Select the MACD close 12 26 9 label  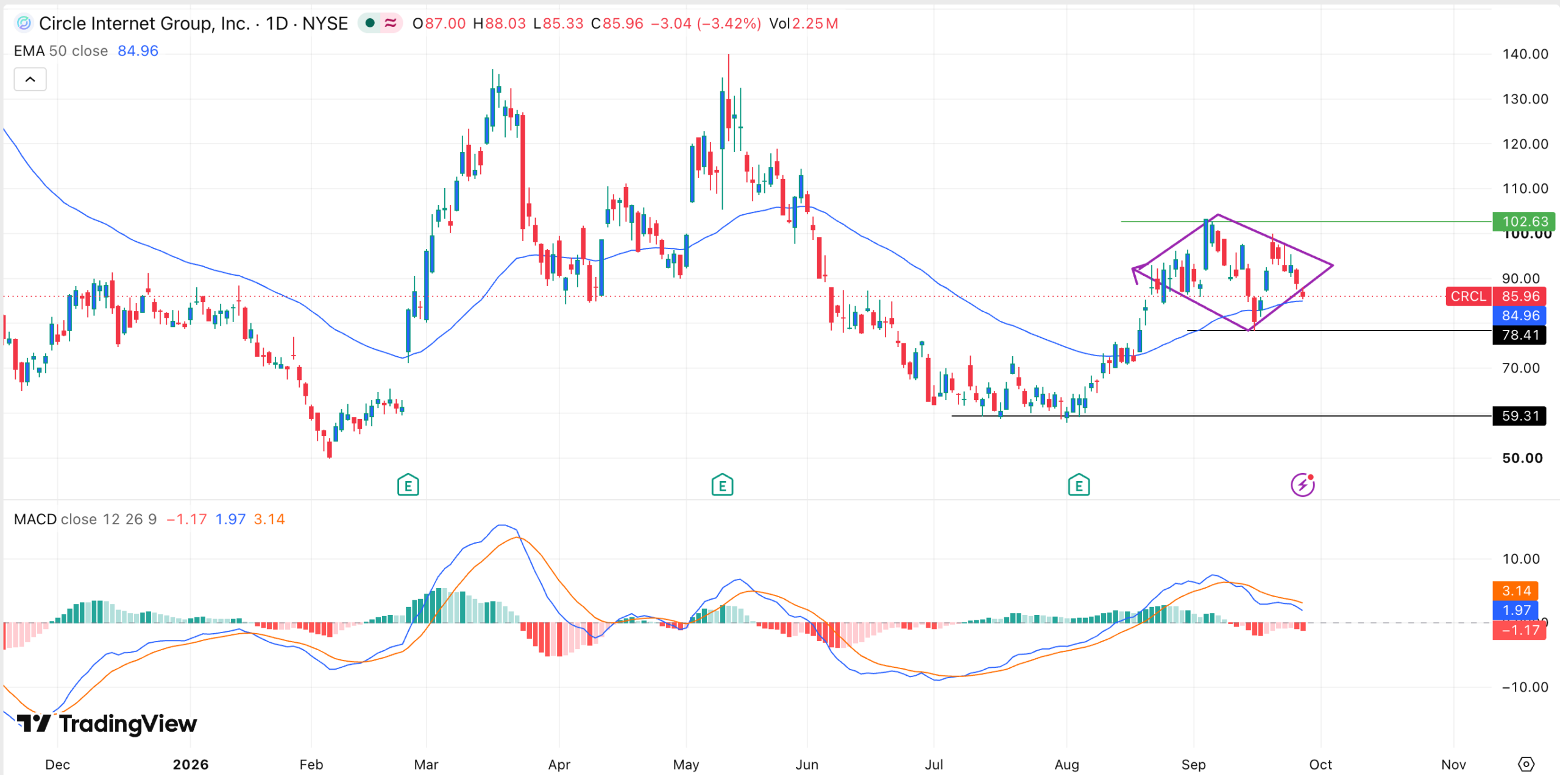coord(85,519)
